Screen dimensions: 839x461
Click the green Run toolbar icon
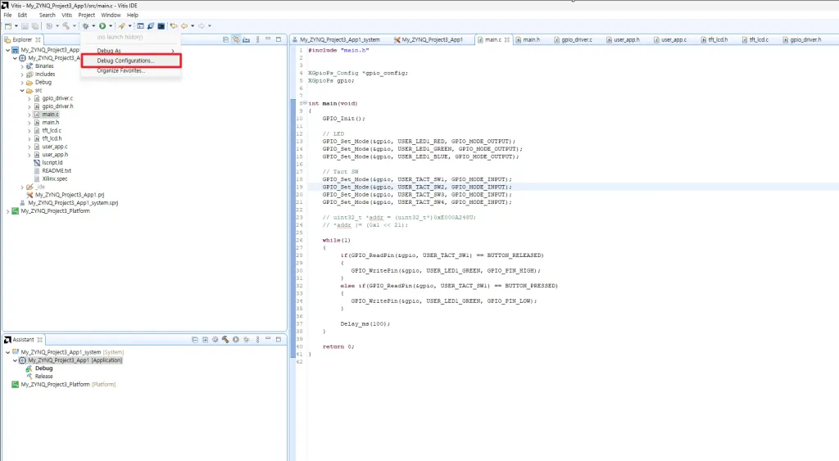click(x=102, y=26)
